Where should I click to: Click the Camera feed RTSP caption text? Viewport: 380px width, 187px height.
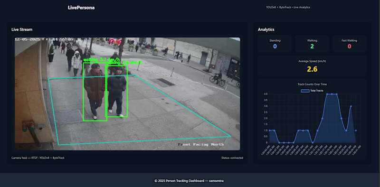38,158
